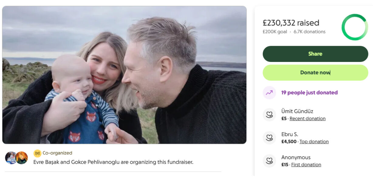Click the 19 people just donated text
The height and width of the screenshot is (178, 373).
(x=309, y=93)
